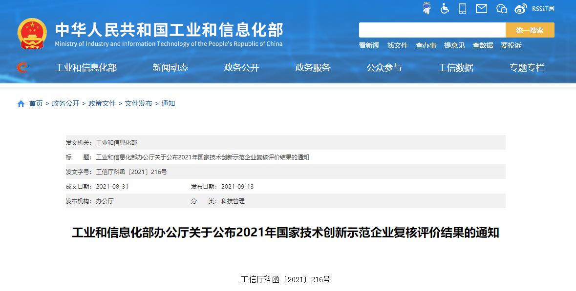Go to 工信数据 in navigation bar

click(x=455, y=68)
